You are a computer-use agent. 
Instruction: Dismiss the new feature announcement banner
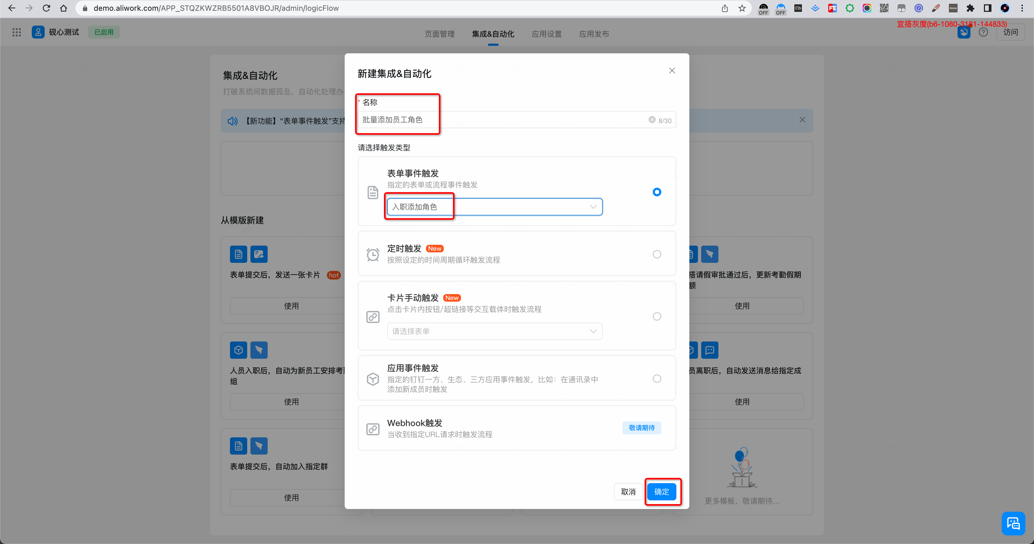click(x=802, y=120)
